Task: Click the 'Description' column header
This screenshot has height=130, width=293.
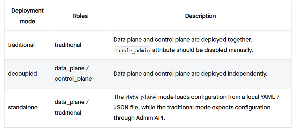Action: 200,16
